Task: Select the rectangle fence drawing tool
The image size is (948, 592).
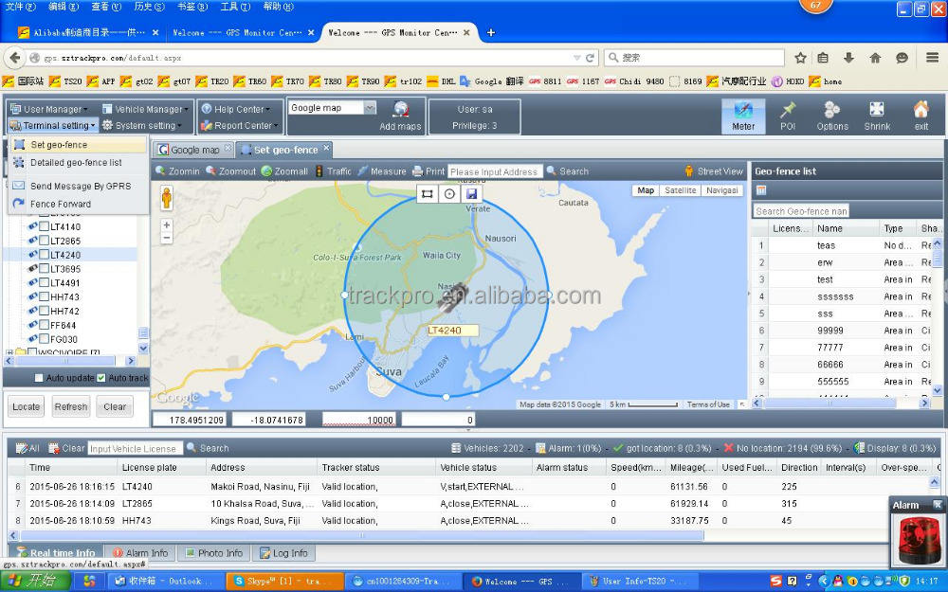Action: click(428, 193)
